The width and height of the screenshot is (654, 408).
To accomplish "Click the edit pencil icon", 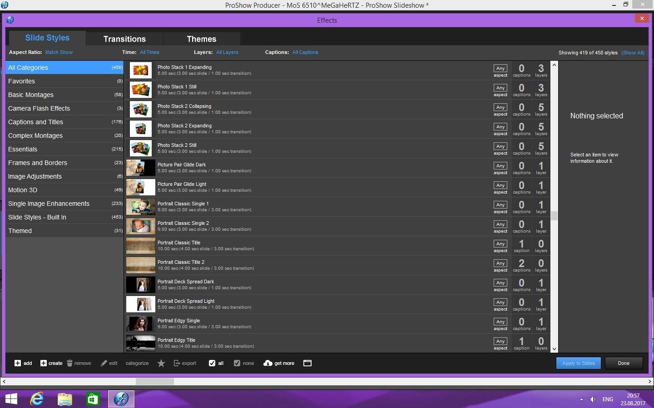I will (x=104, y=363).
